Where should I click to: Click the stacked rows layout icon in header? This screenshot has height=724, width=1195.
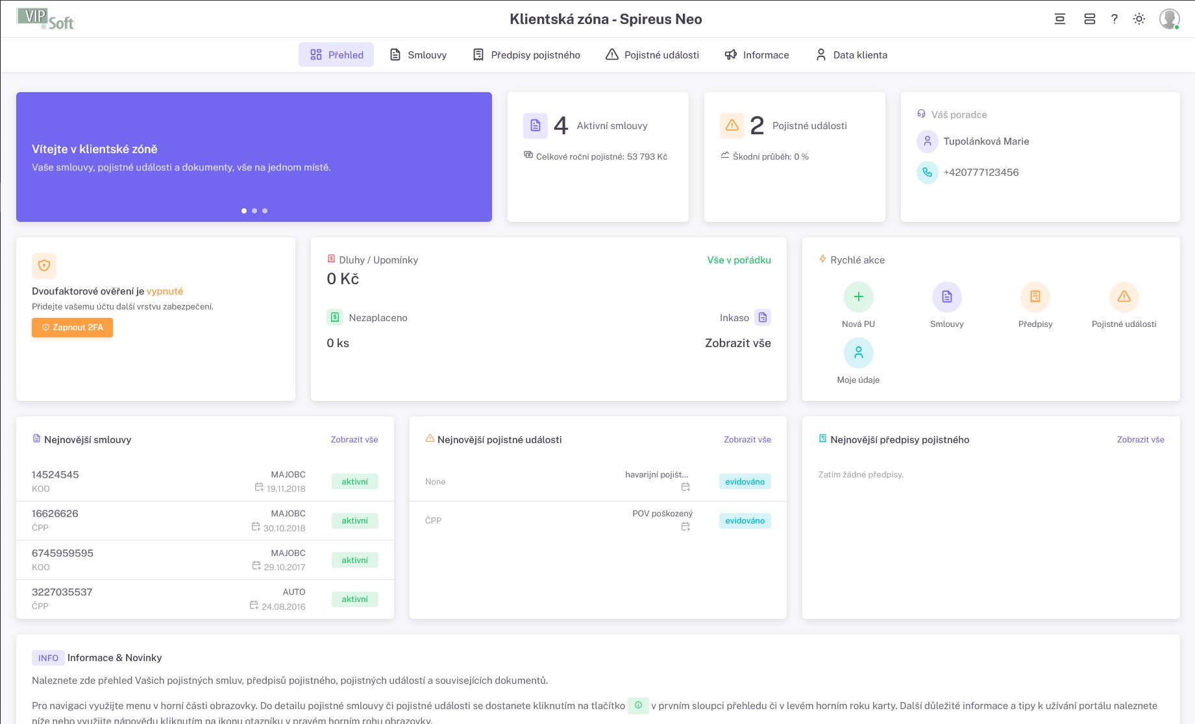click(x=1090, y=19)
